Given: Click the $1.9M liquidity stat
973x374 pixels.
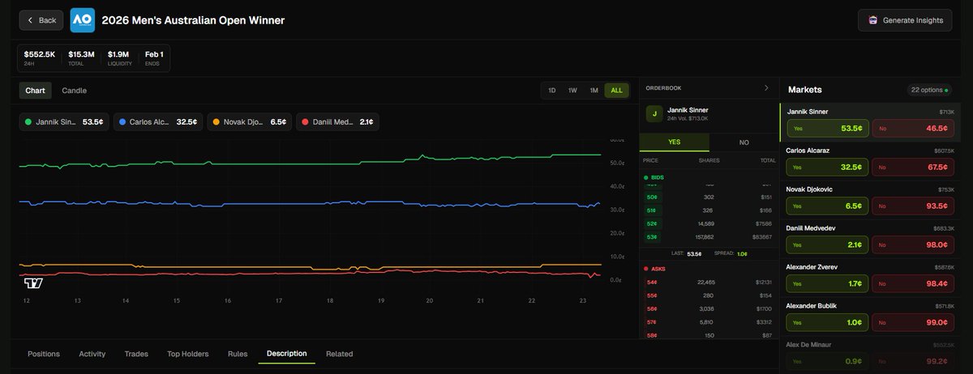Looking at the screenshot, I should (120, 57).
